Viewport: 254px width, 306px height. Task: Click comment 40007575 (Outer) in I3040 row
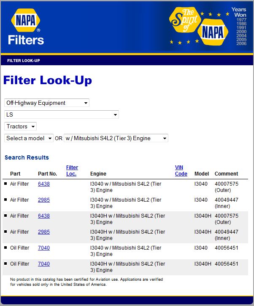click(227, 187)
